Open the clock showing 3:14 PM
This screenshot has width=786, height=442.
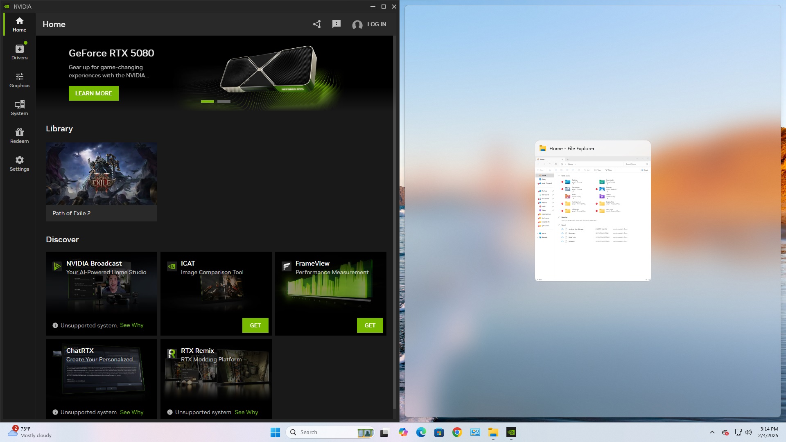point(769,432)
